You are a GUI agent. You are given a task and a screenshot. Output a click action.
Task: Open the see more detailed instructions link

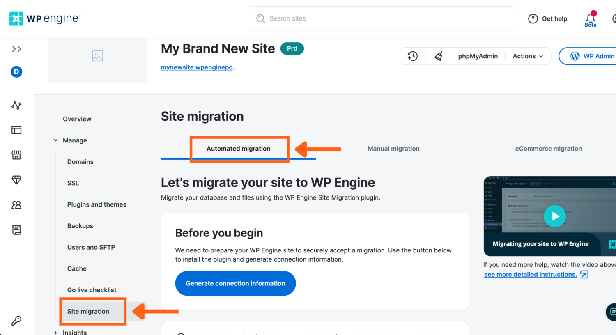click(530, 274)
